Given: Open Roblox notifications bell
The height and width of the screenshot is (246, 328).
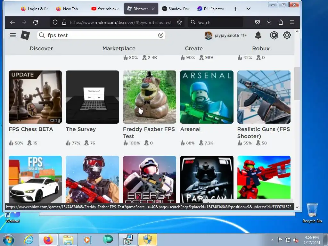Looking at the screenshot, I should click(x=258, y=35).
